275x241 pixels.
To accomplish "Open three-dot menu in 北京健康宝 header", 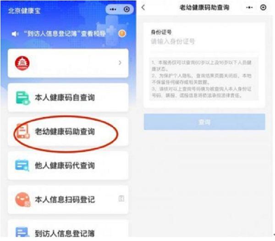I will [x=113, y=9].
